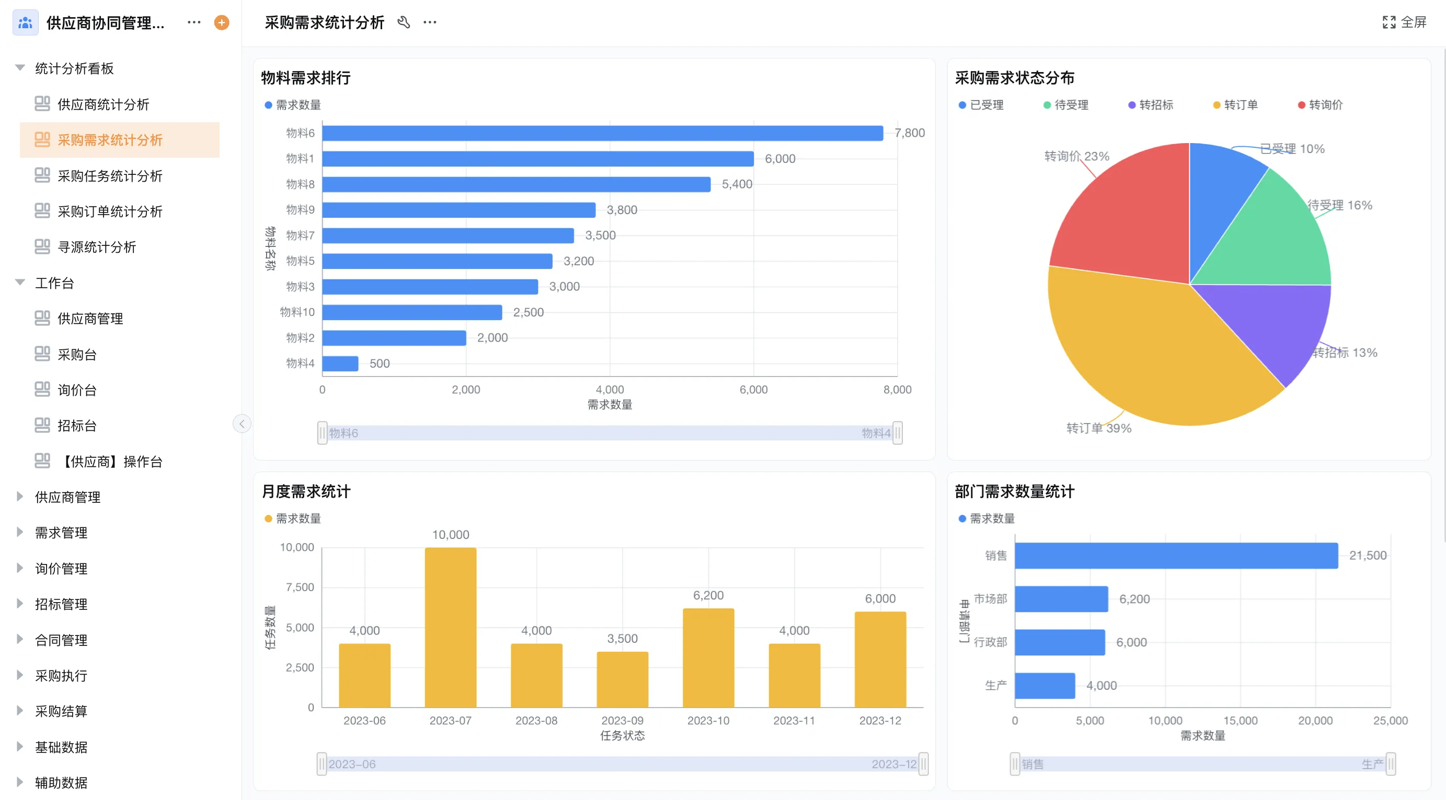Click the orange plus add button

(x=222, y=22)
